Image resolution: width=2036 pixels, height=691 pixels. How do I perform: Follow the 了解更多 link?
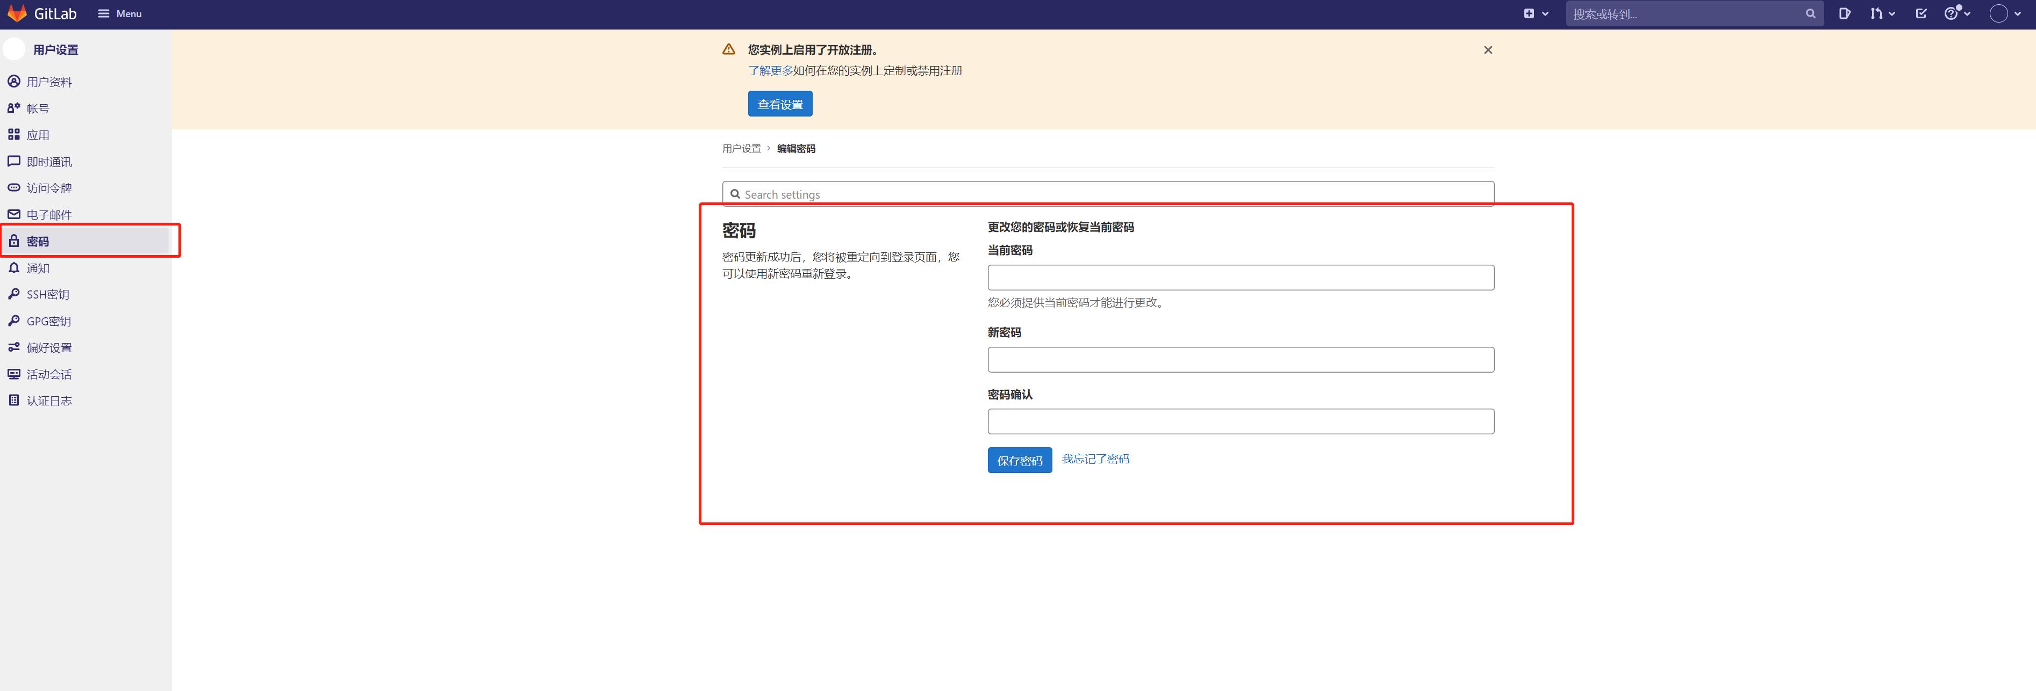770,70
